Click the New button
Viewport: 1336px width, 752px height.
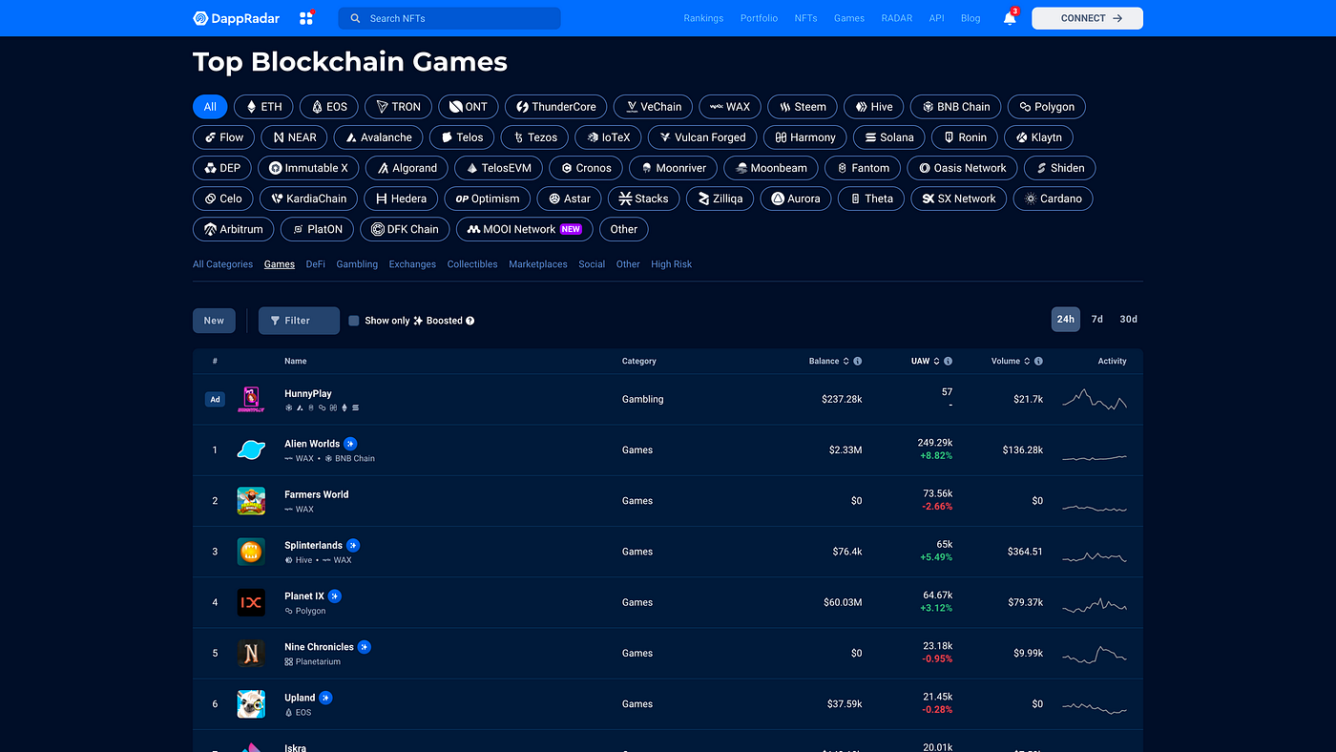click(x=214, y=321)
